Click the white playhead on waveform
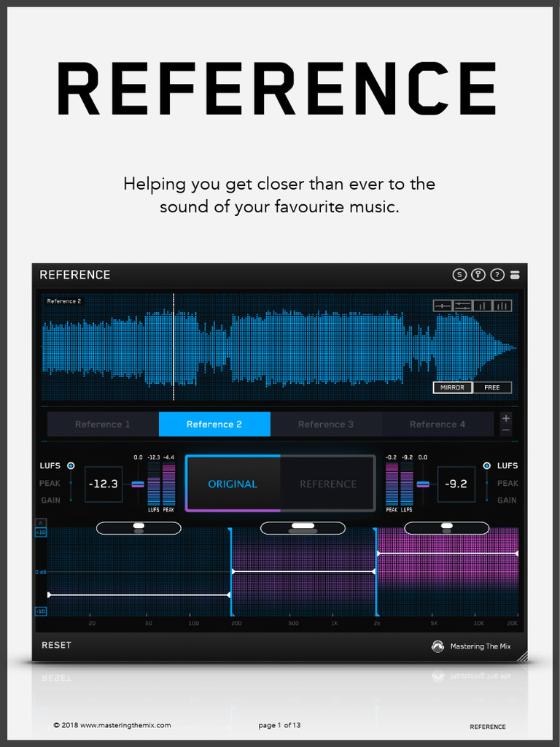 click(174, 347)
